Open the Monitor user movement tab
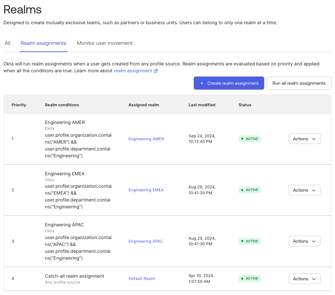The image size is (335, 295). (105, 43)
